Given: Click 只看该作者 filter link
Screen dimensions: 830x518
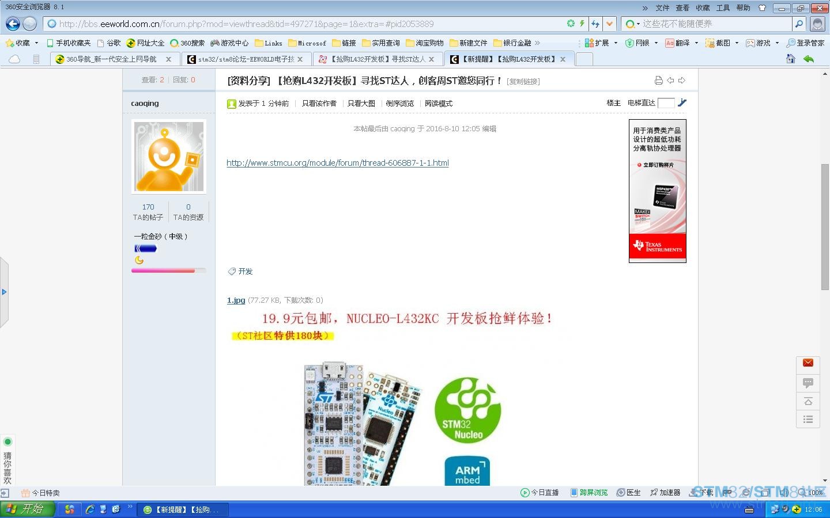Looking at the screenshot, I should click(319, 104).
